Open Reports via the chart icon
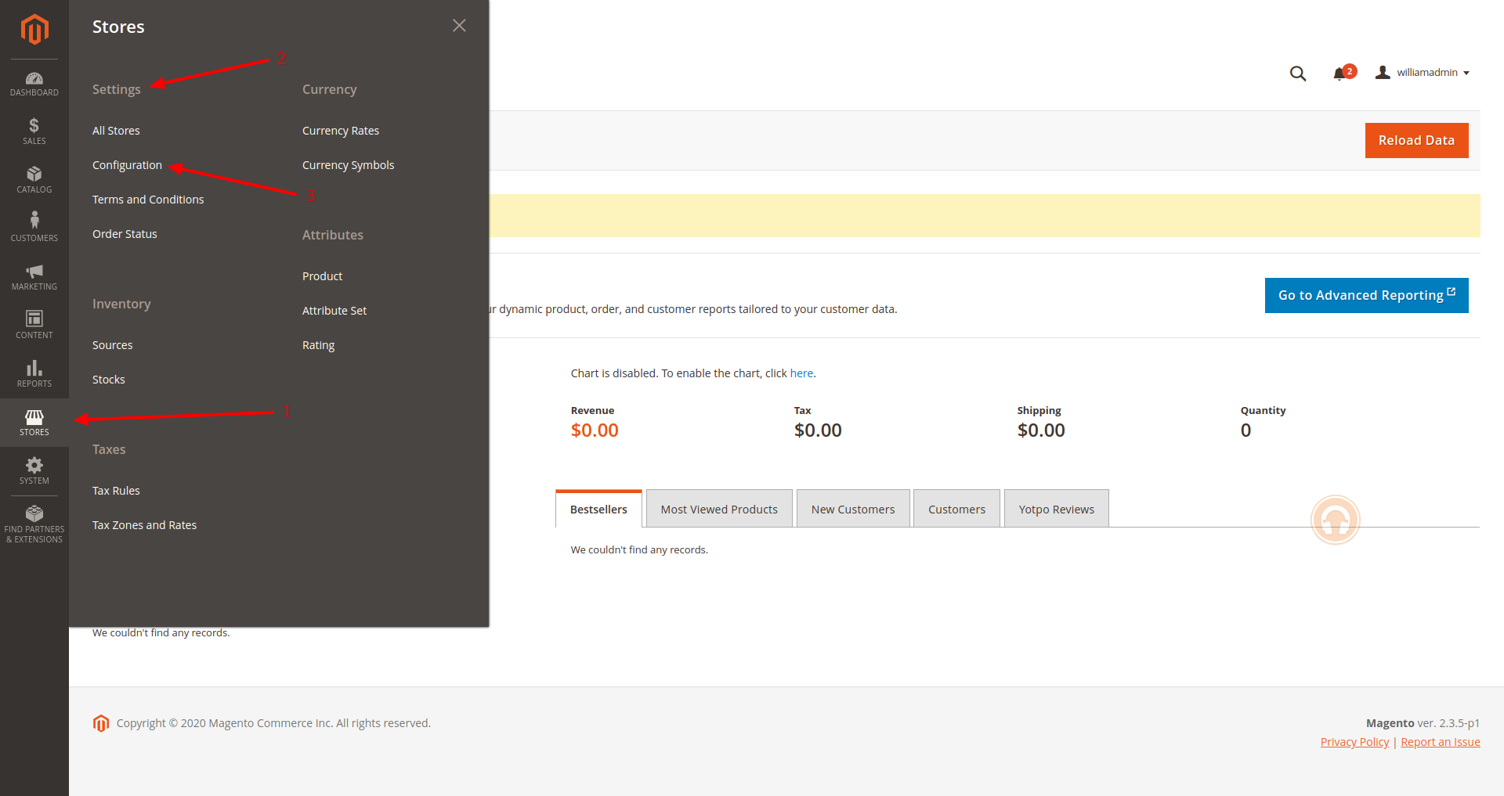Screen dimensions: 1504x796 [x=34, y=371]
